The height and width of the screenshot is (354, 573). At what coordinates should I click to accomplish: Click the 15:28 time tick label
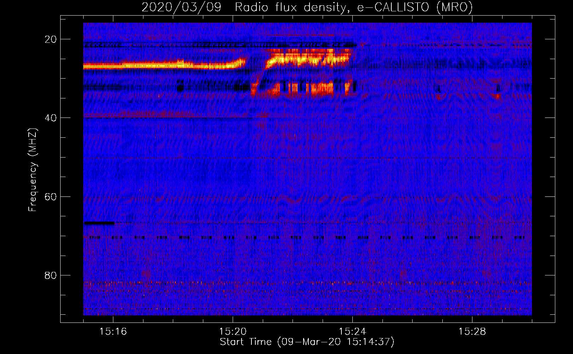(472, 332)
